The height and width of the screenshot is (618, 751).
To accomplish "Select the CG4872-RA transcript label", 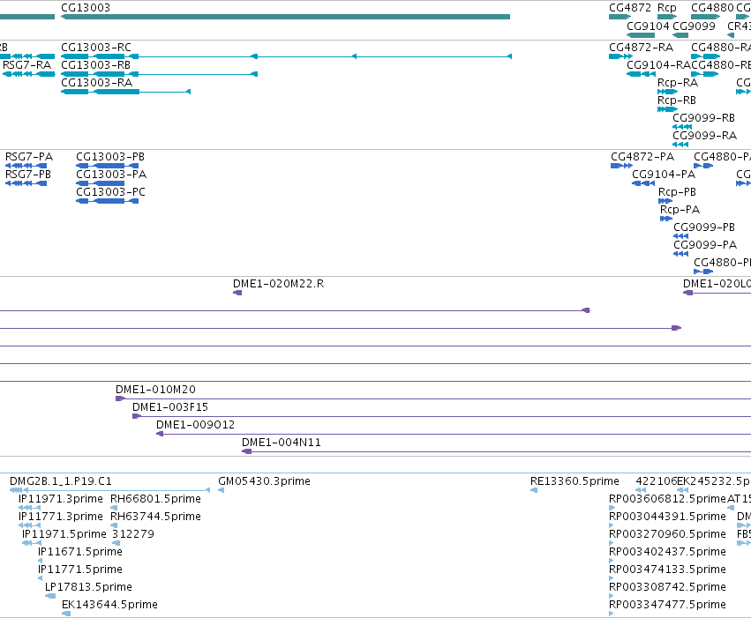I will pos(641,48).
